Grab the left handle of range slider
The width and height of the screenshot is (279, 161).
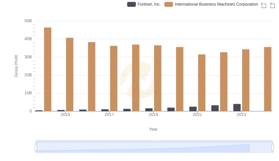[36, 148]
